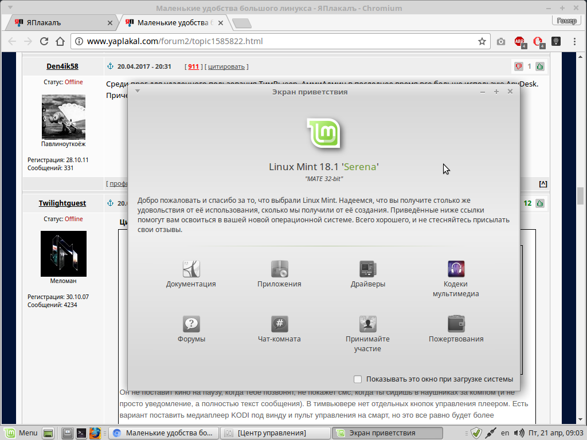
Task: Open the location pin extension
Action: [x=556, y=41]
